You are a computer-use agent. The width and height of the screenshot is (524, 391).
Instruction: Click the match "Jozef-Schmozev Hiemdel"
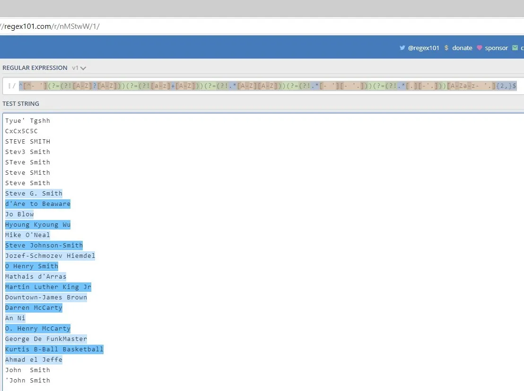(50, 256)
